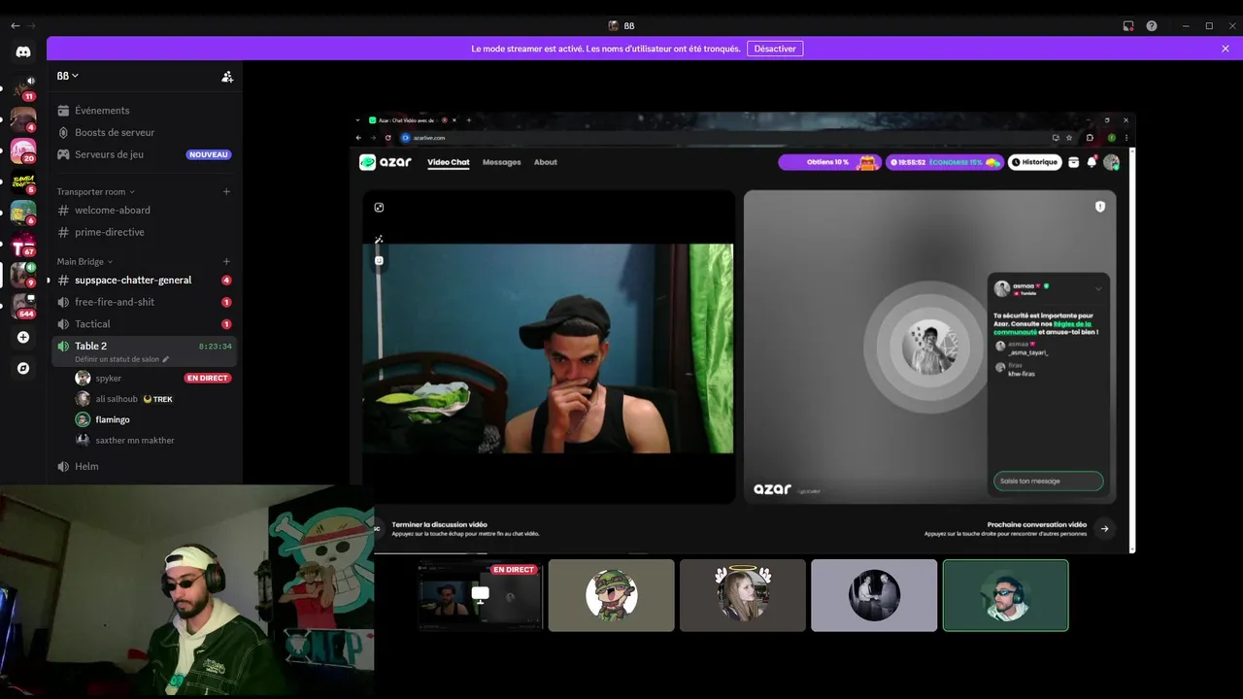Click the Obtiens 10 % promo button
The image size is (1243, 699).
point(829,162)
